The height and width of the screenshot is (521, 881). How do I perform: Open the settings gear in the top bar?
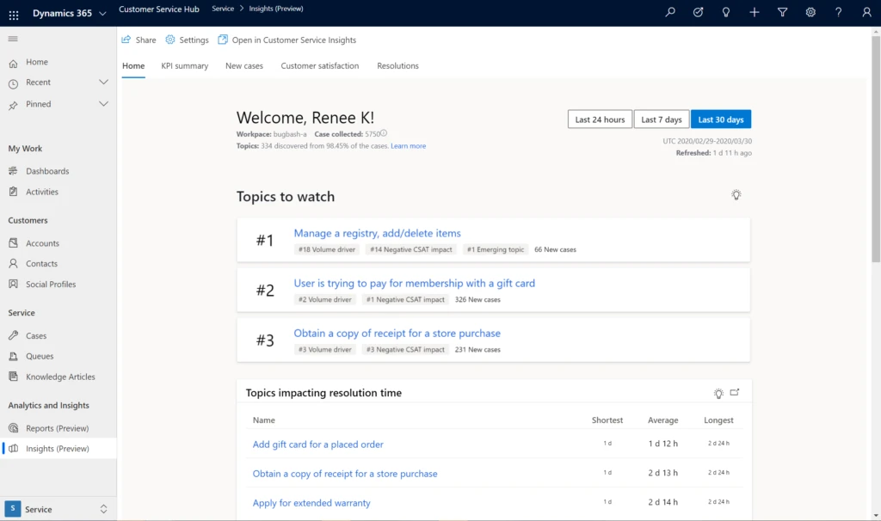point(809,12)
